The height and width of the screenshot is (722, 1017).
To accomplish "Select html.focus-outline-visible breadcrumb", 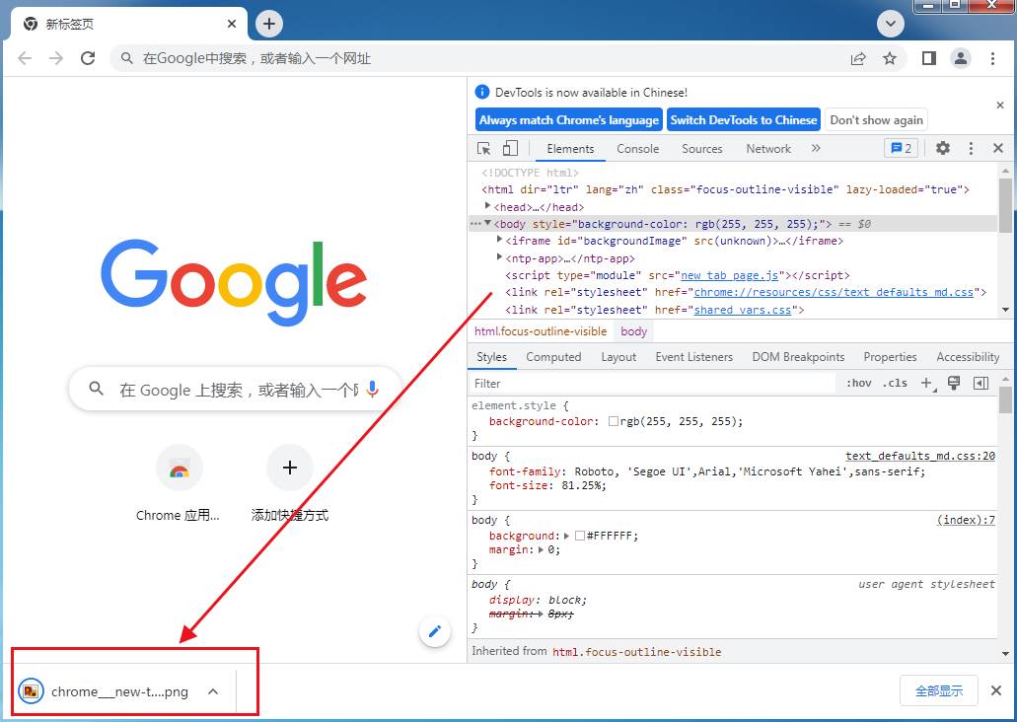I will (x=541, y=331).
